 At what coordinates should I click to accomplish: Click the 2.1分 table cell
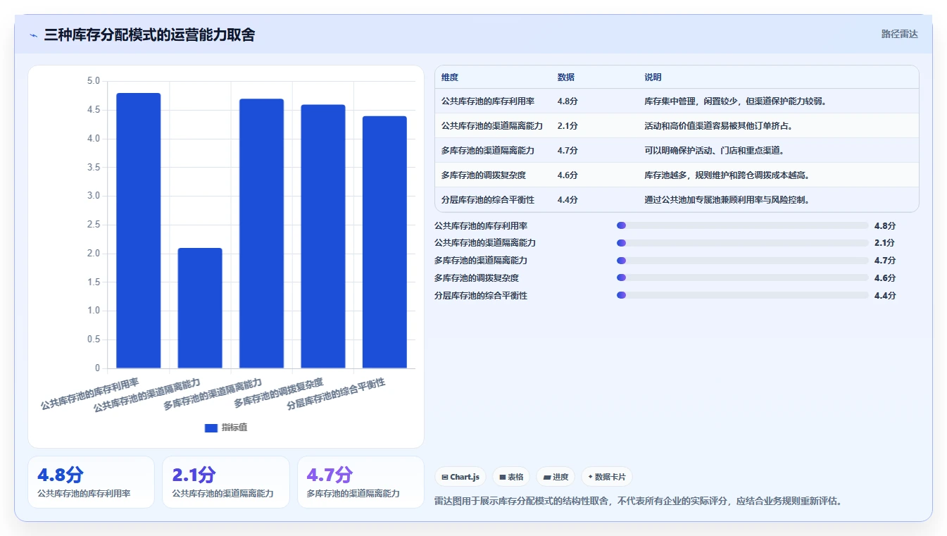567,126
